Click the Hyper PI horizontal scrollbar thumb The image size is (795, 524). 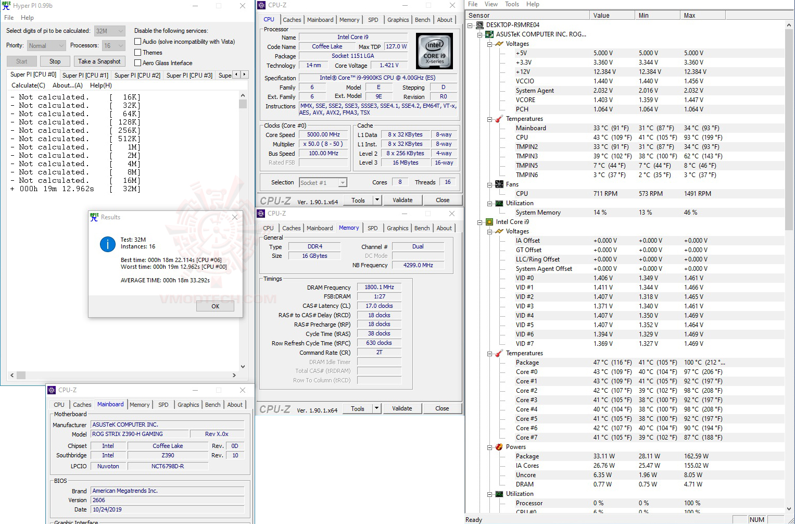[21, 375]
